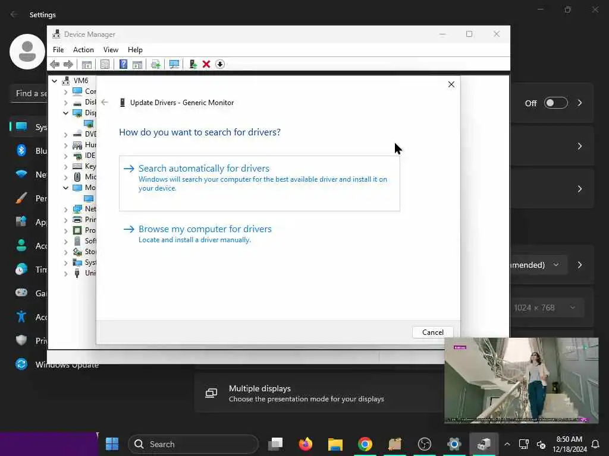Click the Find a setting search field
Image resolution: width=609 pixels, height=456 pixels.
(x=29, y=93)
